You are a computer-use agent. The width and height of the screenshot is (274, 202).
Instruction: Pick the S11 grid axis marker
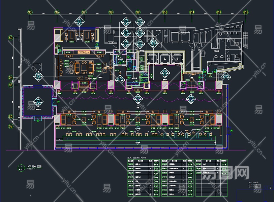(192, 12)
